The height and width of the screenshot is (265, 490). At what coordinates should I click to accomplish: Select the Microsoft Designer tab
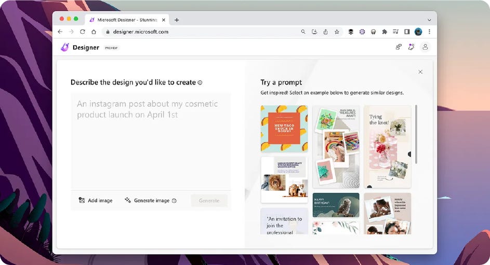(127, 20)
